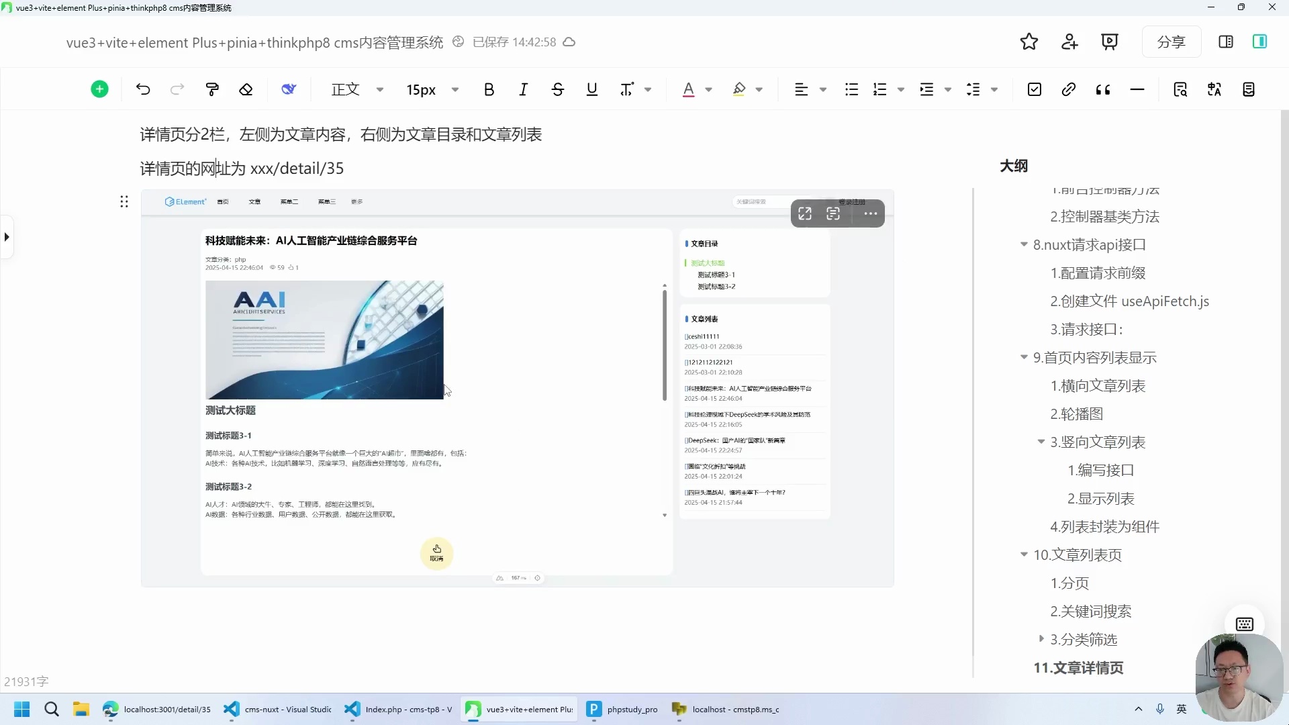Viewport: 1289px width, 725px height.
Task: Expand the image to full screen
Action: pyautogui.click(x=805, y=213)
